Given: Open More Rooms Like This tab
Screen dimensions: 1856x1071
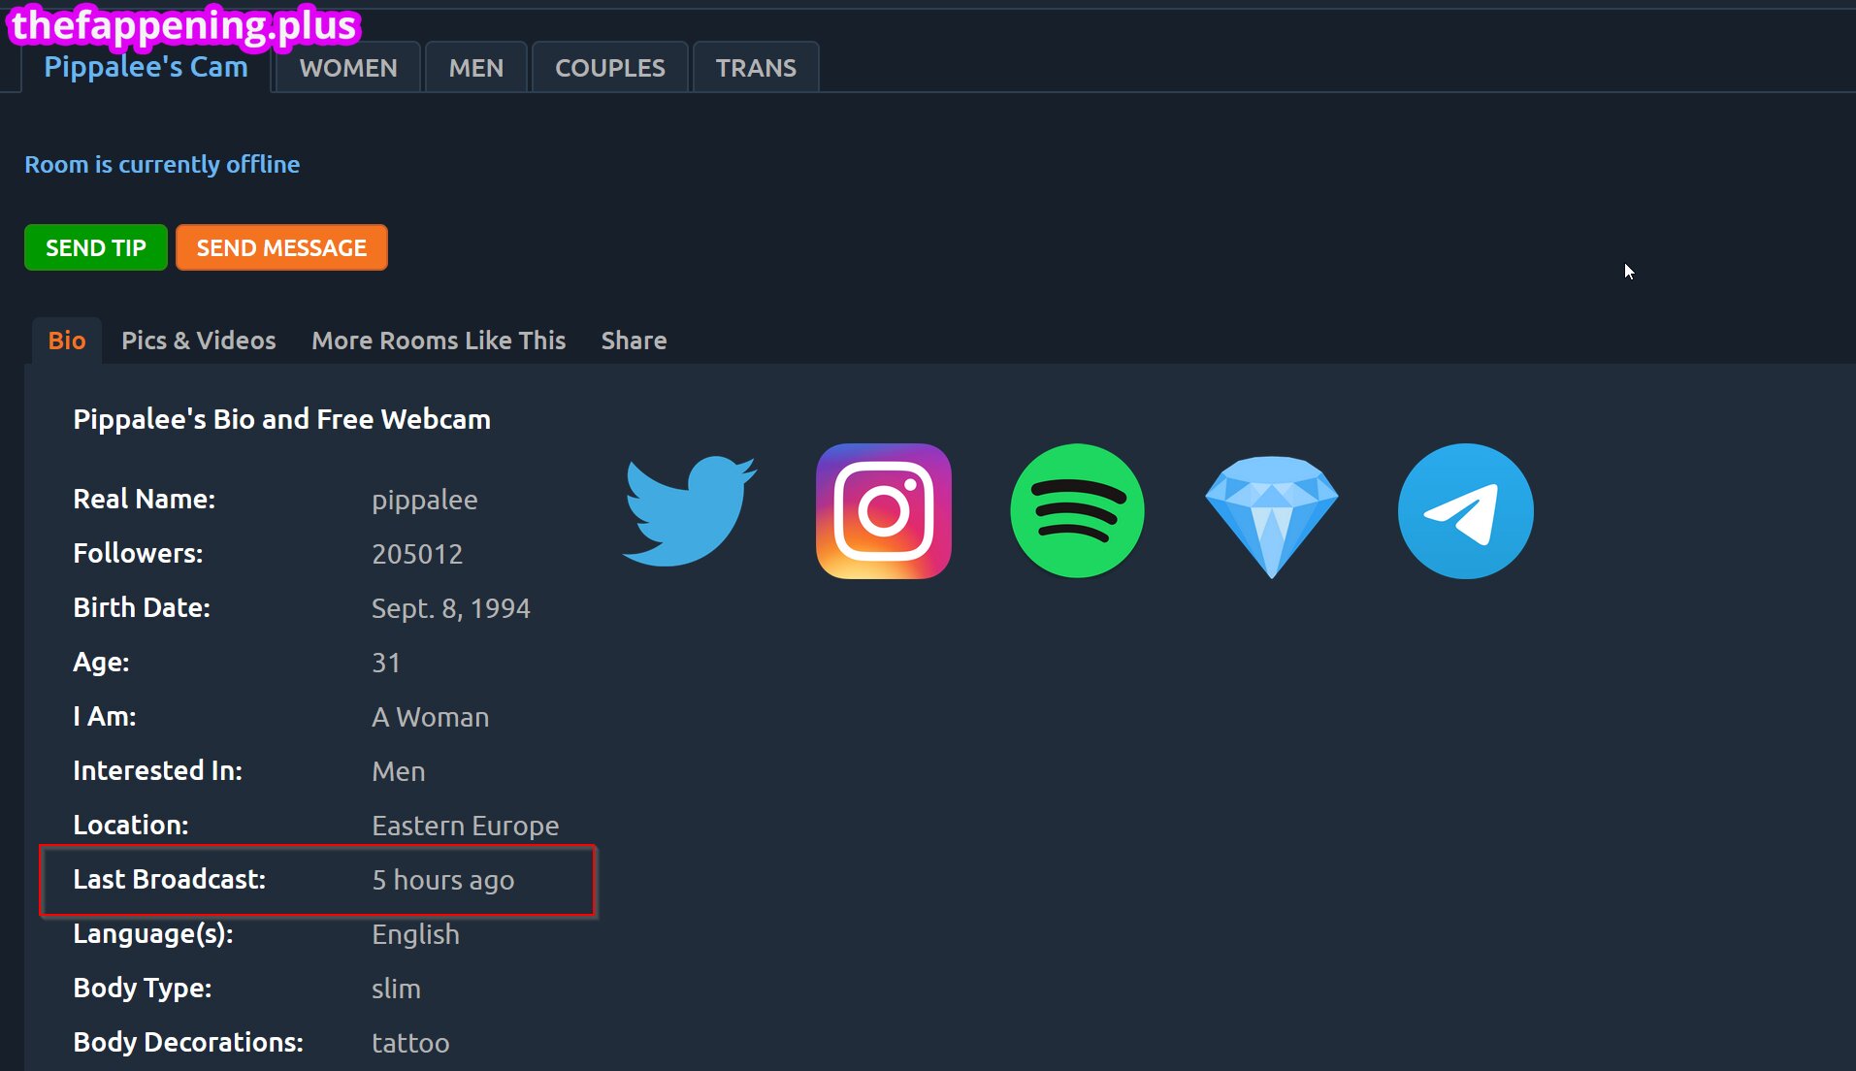Looking at the screenshot, I should point(439,341).
